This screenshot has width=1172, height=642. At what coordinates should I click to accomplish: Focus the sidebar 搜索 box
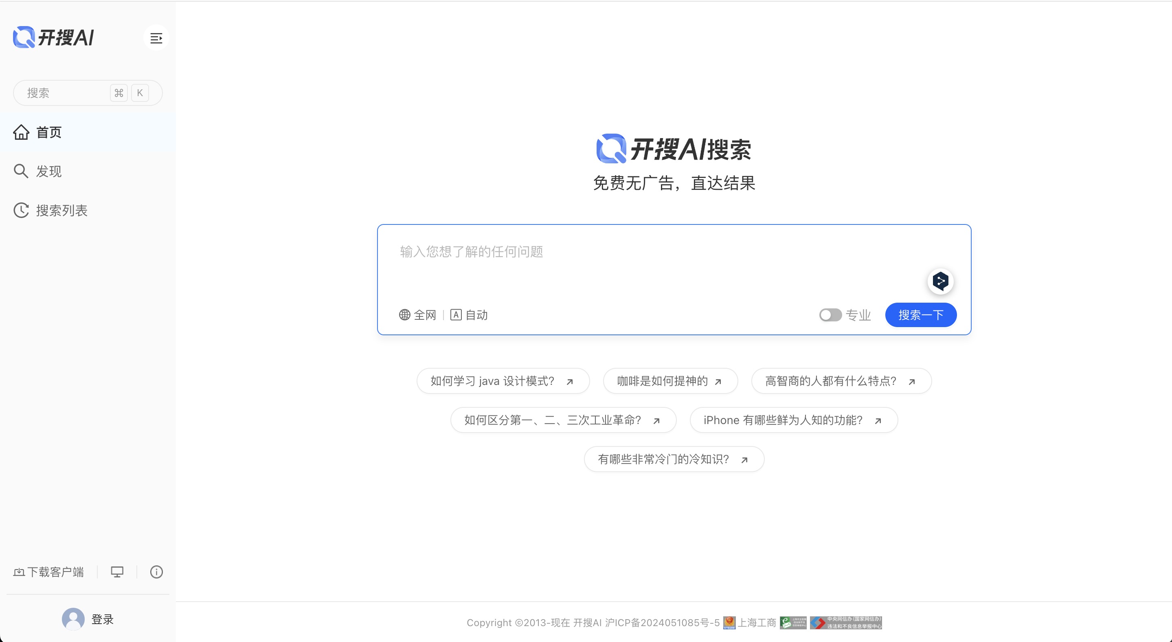point(88,93)
